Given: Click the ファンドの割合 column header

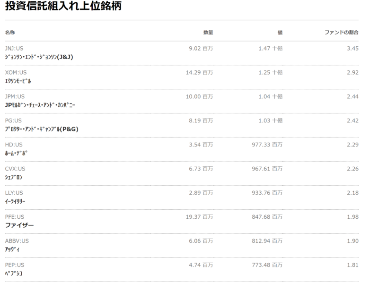Looking at the screenshot, I should point(342,33).
